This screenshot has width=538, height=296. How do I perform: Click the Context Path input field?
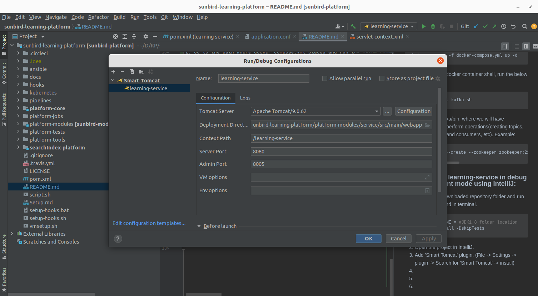(x=341, y=138)
